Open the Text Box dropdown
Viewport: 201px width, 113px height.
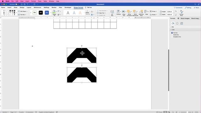click(22, 15)
